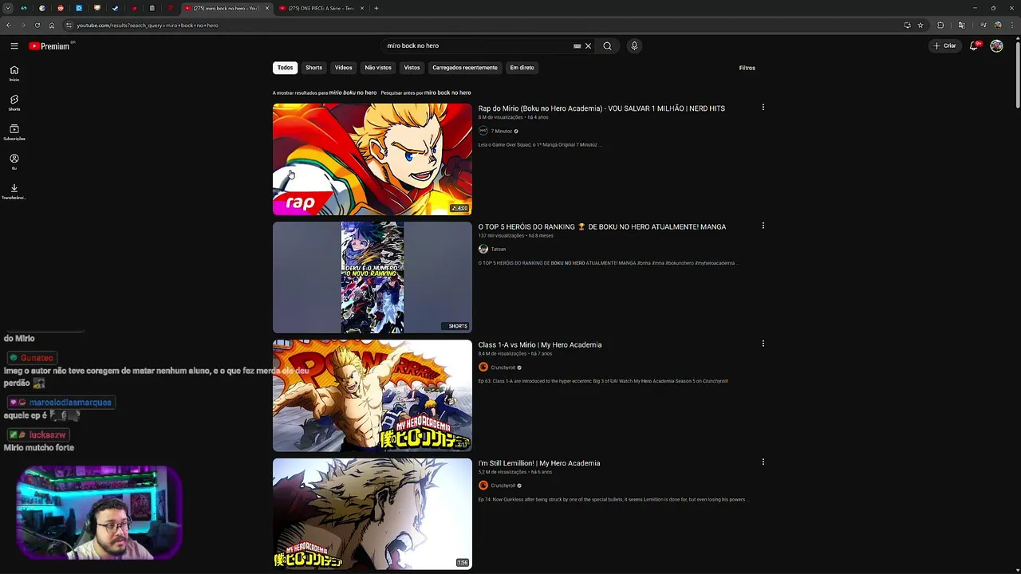Open the Eu profile section in sidebar
The height and width of the screenshot is (574, 1021).
point(14,162)
